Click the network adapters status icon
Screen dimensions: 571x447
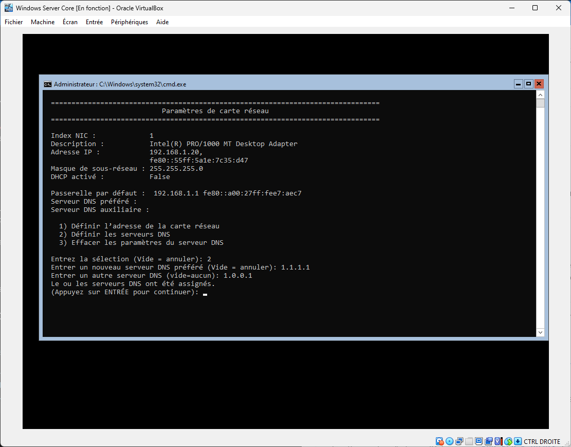(x=459, y=441)
